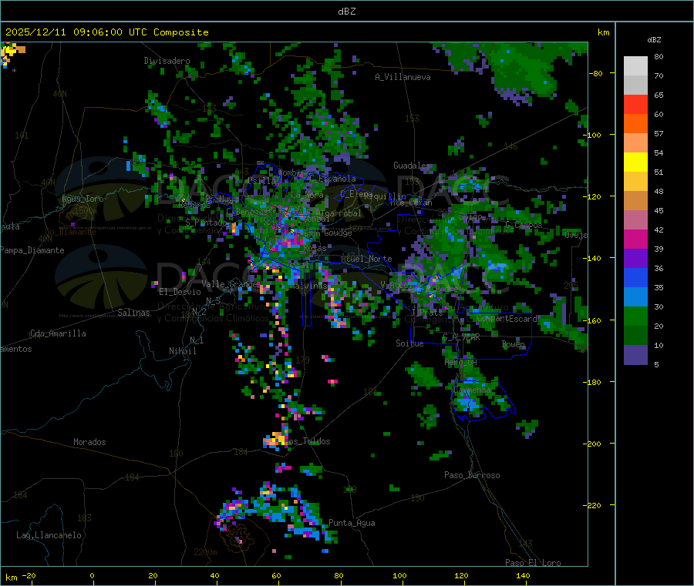Click the Punta_Agua map label

click(x=352, y=523)
